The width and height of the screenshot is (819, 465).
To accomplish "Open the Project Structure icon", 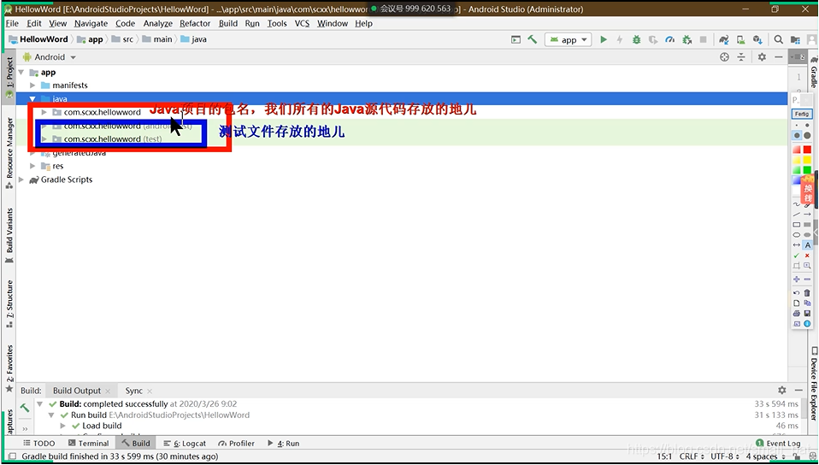I will pos(795,39).
